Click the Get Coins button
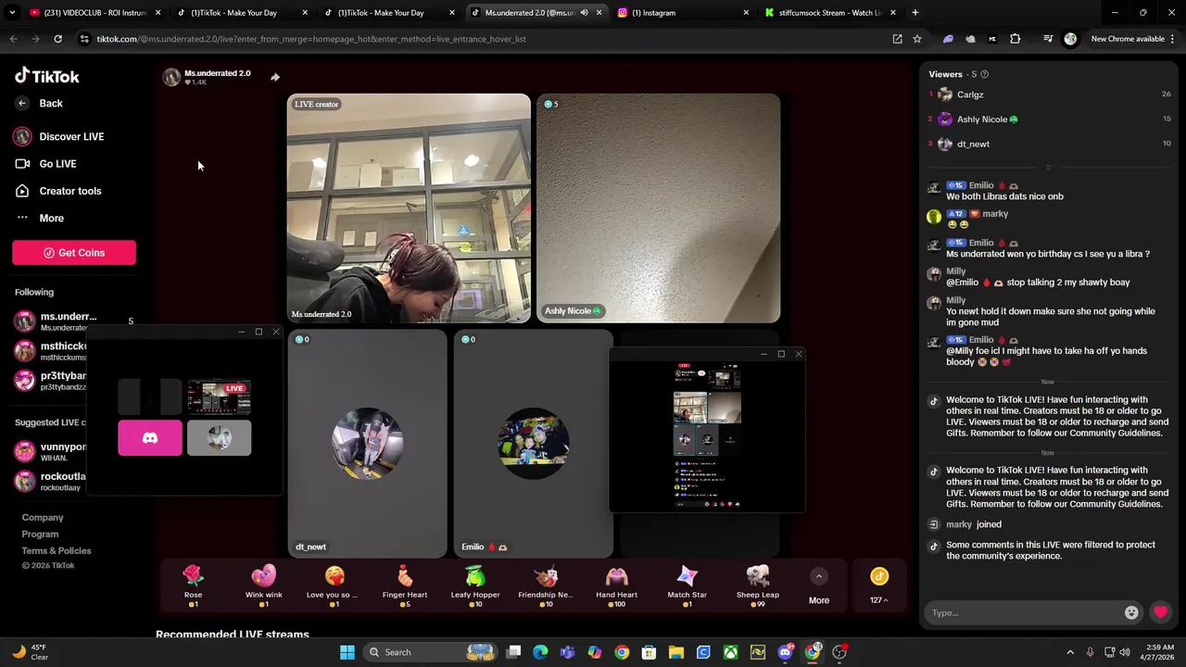Image resolution: width=1186 pixels, height=667 pixels. [x=74, y=253]
